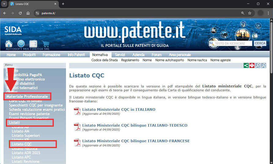Screen dimensions: 273x164
Task: Click the TESTO DA RICERCARE search field
Action: 233,43
